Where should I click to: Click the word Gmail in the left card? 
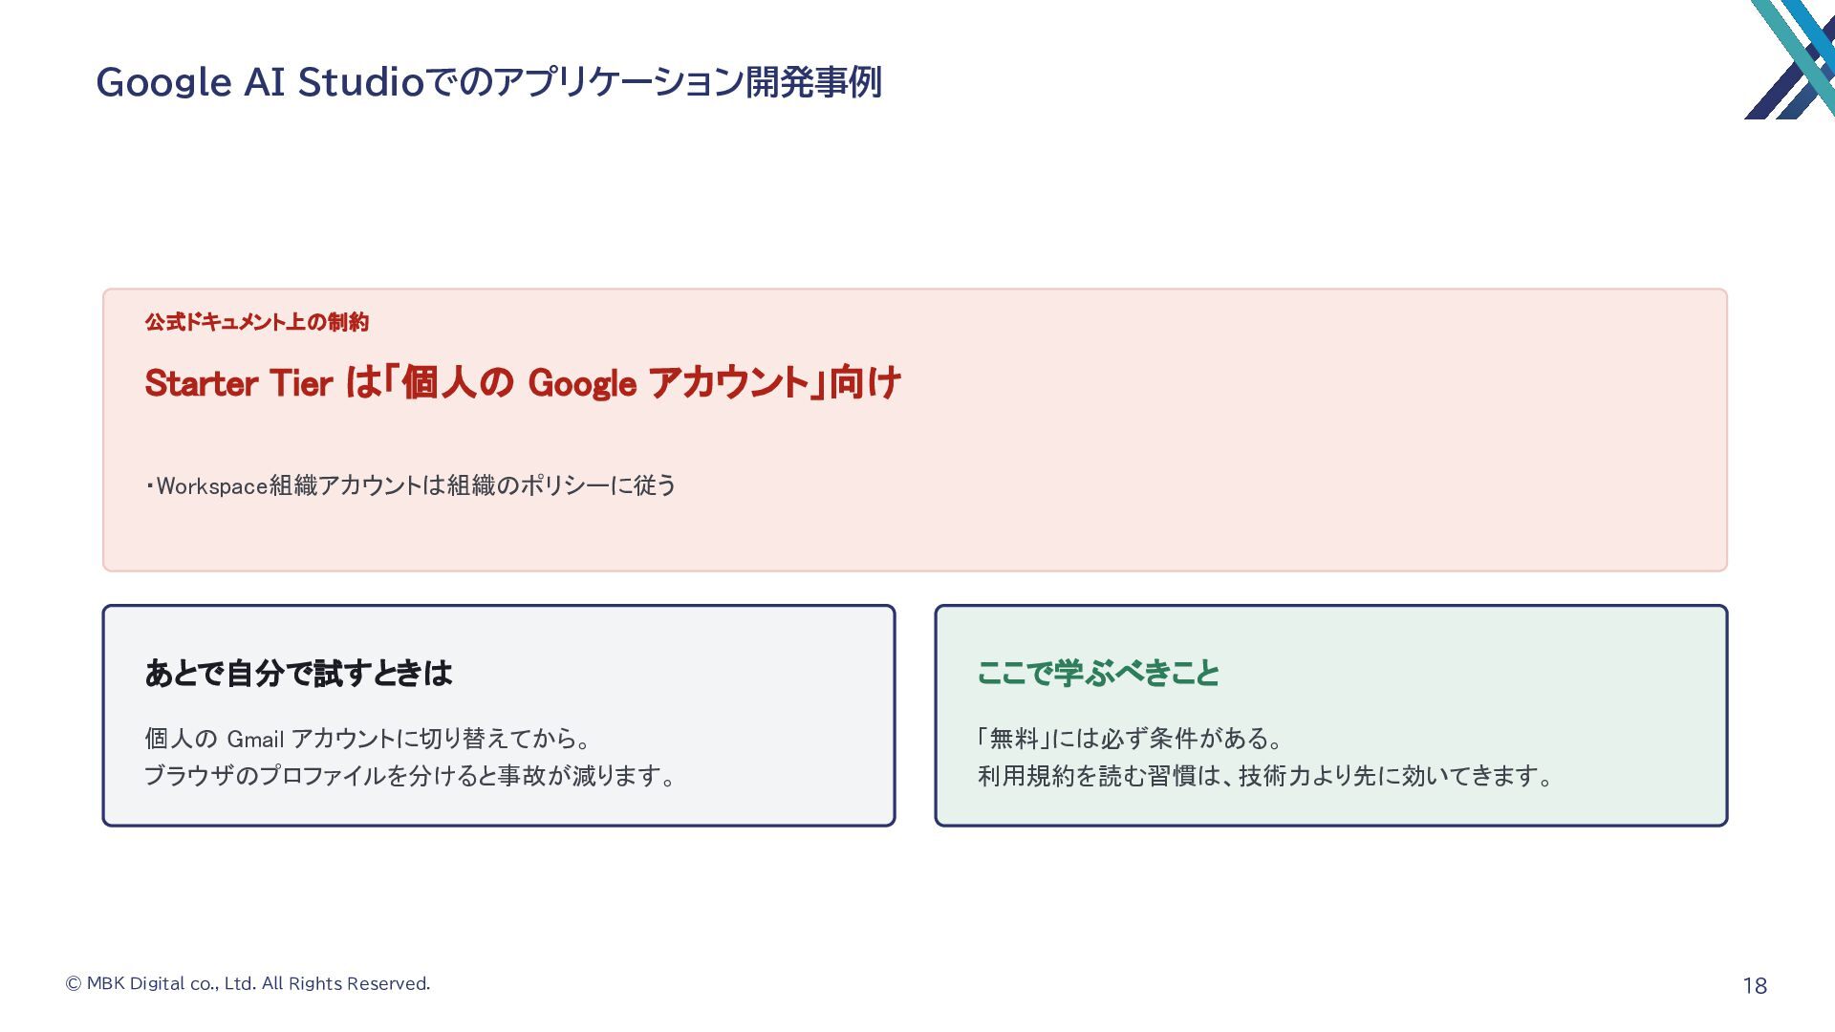click(x=255, y=739)
